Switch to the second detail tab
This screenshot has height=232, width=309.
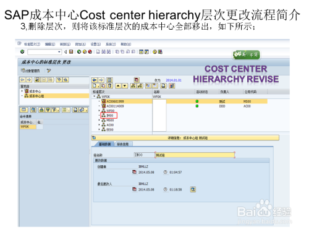[123, 144]
